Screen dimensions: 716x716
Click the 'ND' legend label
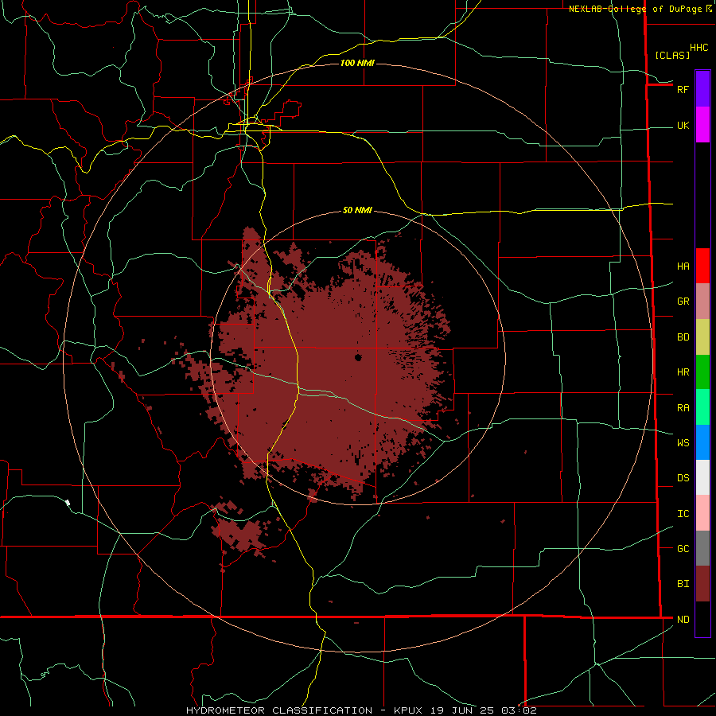(x=683, y=620)
